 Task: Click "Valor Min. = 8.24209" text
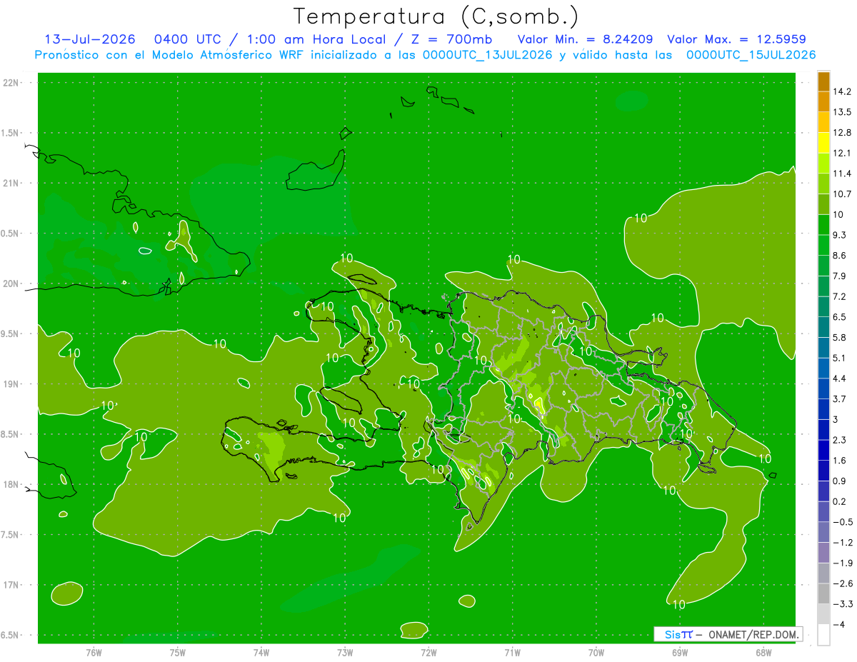tap(585, 39)
